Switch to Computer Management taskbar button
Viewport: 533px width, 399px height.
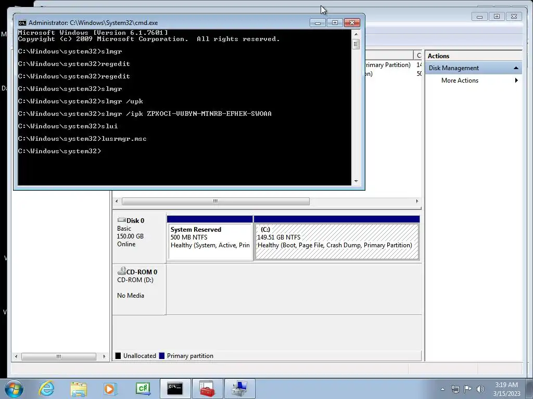239,389
